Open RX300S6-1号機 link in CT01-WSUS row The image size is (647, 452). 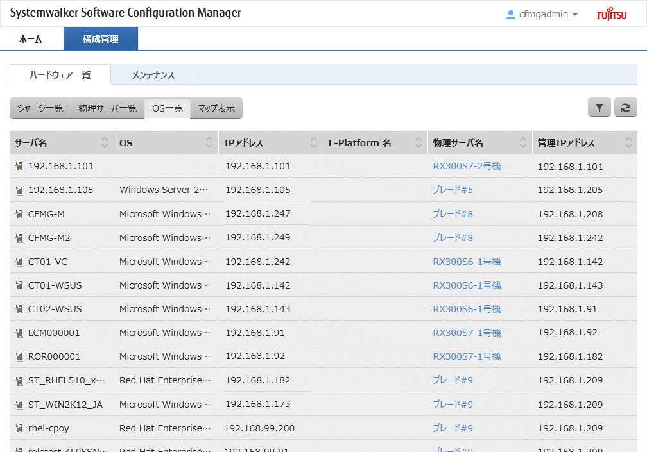pos(467,285)
